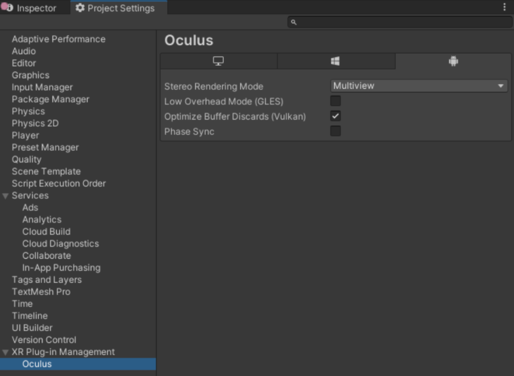Open the Player settings category
Viewport: 514px width, 376px height.
click(x=25, y=135)
